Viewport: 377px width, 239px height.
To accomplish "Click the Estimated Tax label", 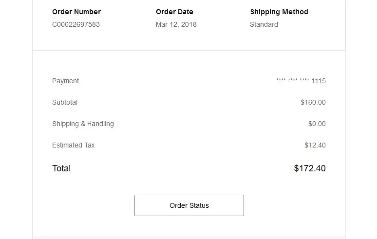I will (74, 145).
